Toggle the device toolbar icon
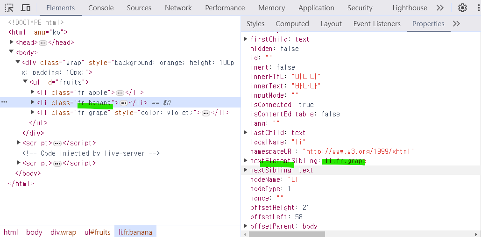This screenshot has height=237, width=481. point(26,7)
